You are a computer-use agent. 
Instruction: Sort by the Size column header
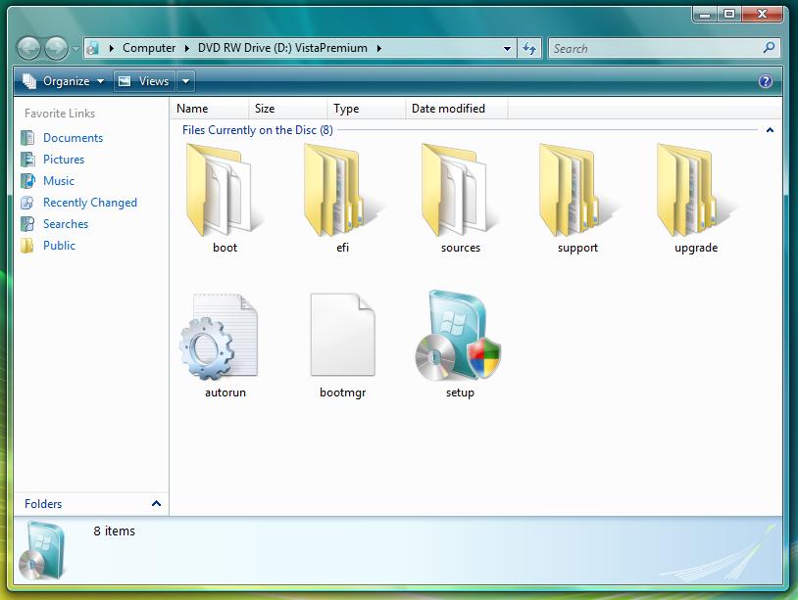pos(288,109)
